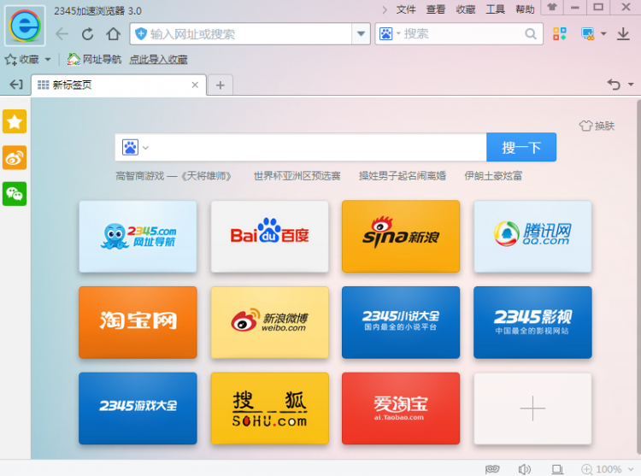Open the 新浪微博 weibo.com tile

click(x=270, y=322)
